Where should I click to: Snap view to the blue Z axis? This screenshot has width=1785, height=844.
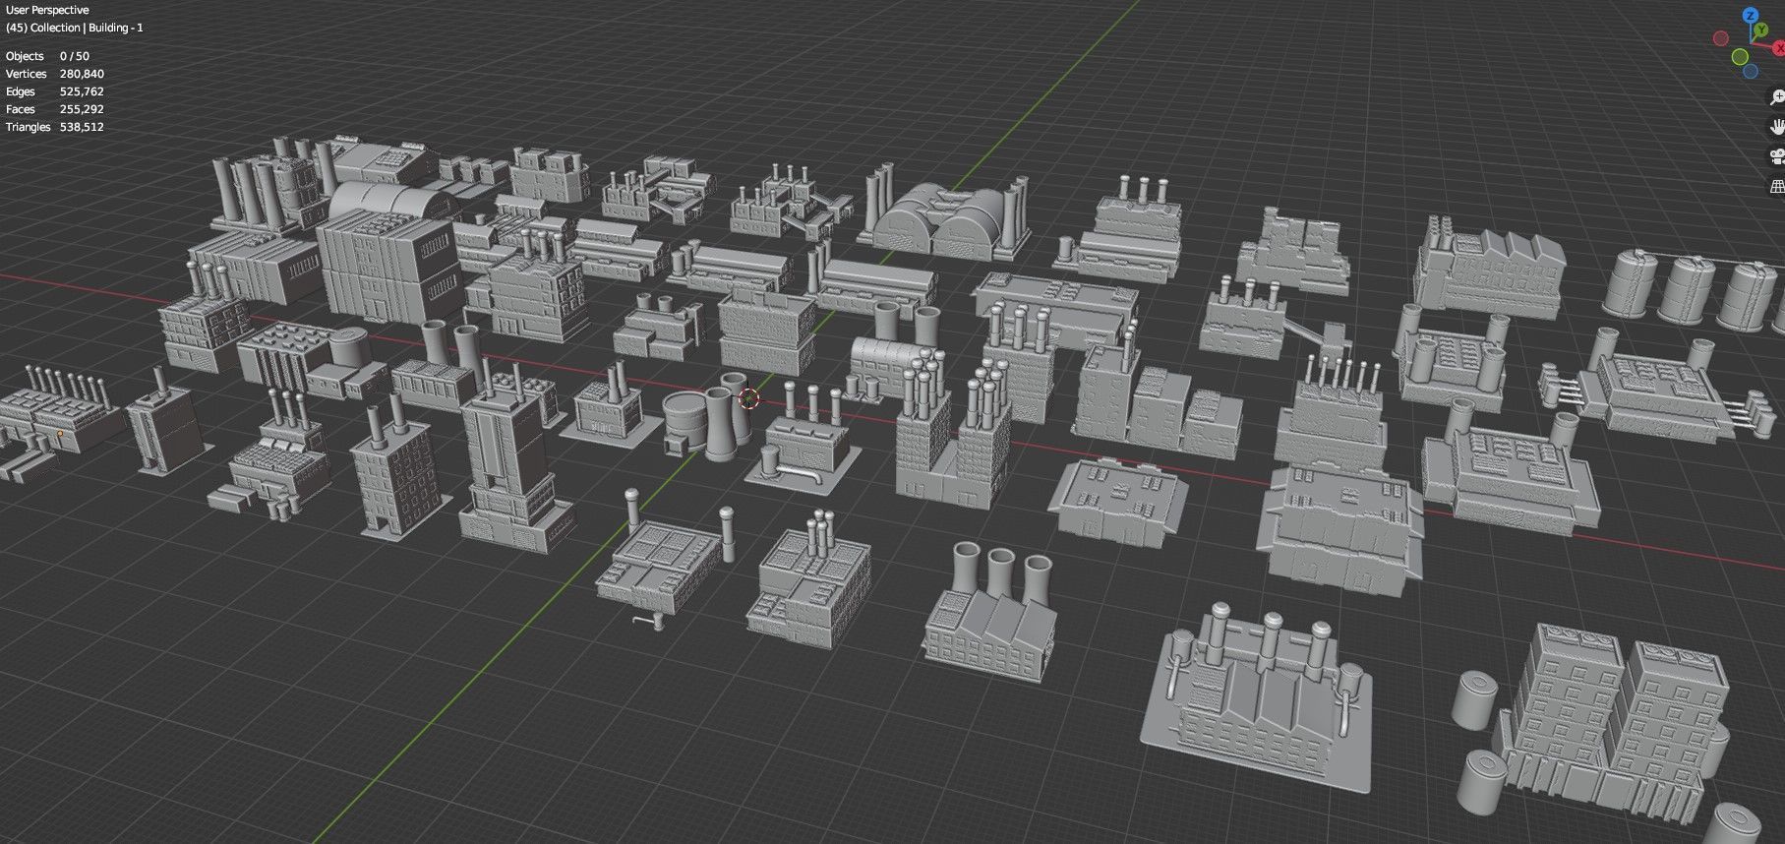tap(1751, 15)
